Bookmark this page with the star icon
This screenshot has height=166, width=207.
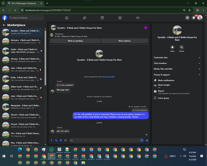point(190,10)
